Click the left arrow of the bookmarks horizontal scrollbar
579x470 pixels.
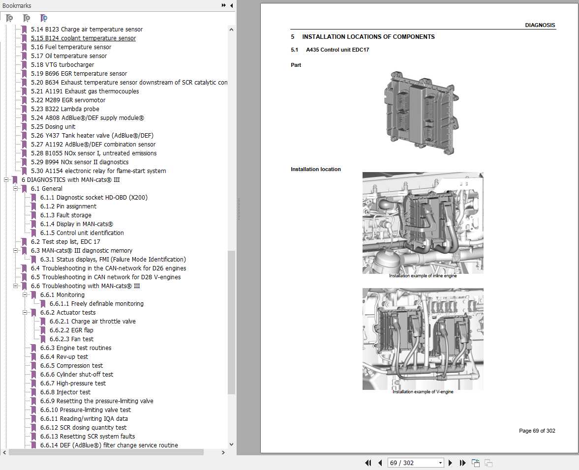4,452
